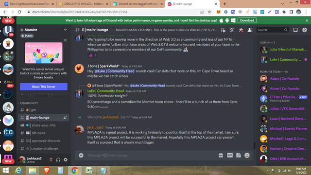Dismiss the server boost banner promo
The width and height of the screenshot is (311, 175).
click(65, 40)
